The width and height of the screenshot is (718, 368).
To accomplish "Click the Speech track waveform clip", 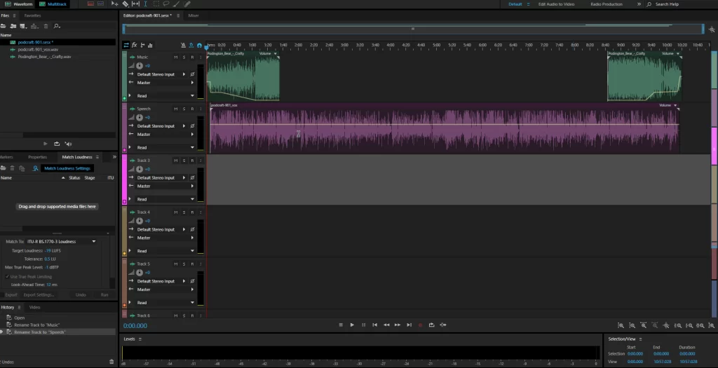I will [x=445, y=128].
